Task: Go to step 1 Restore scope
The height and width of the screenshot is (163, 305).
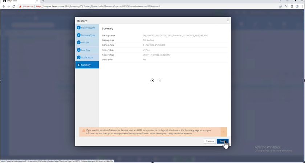Action: [x=87, y=28]
